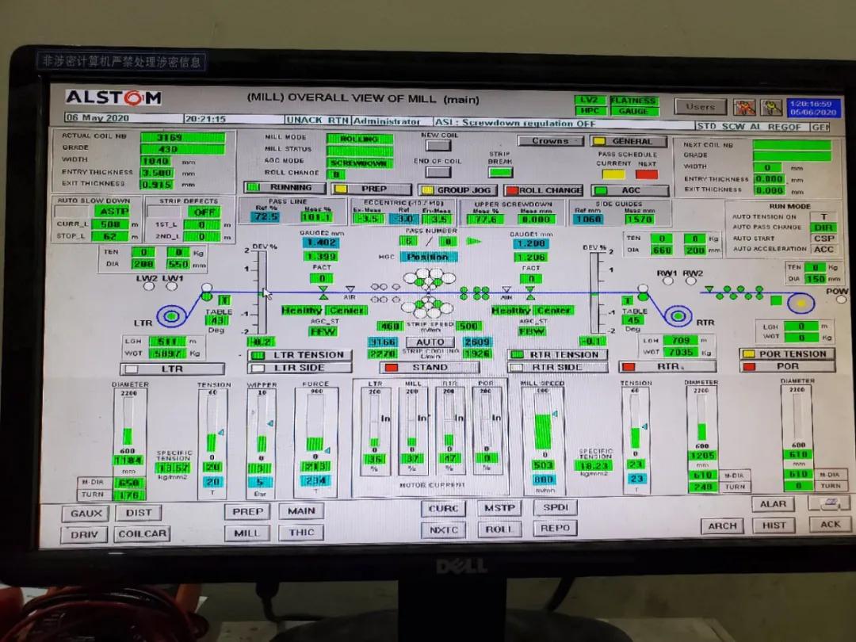This screenshot has height=642, width=856.
Task: Open the ALAR alarm list button
Action: (x=773, y=504)
